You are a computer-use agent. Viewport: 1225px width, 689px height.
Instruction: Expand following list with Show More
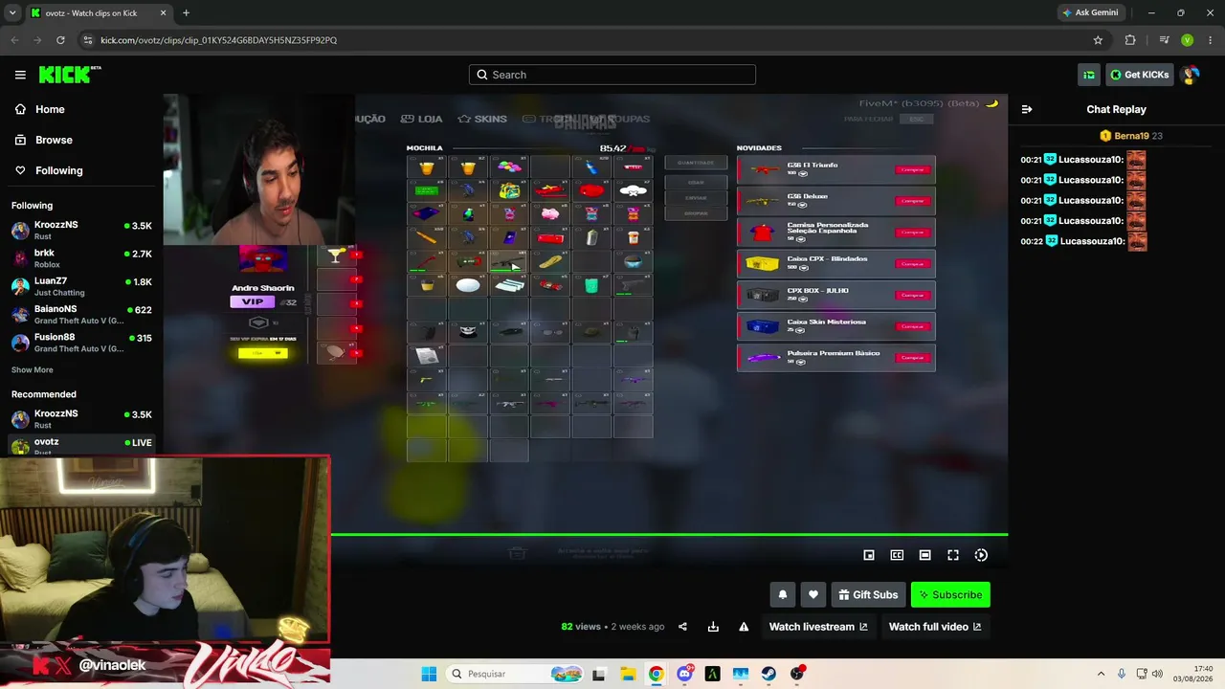click(33, 369)
